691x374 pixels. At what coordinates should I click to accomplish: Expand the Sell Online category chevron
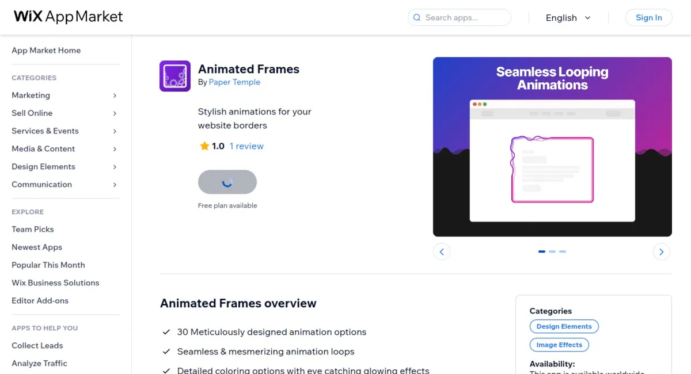[x=115, y=113]
